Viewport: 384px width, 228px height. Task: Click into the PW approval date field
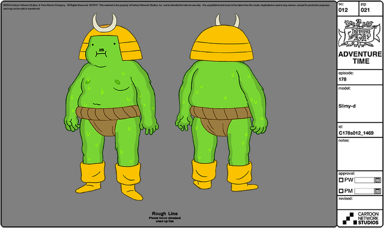(364, 180)
